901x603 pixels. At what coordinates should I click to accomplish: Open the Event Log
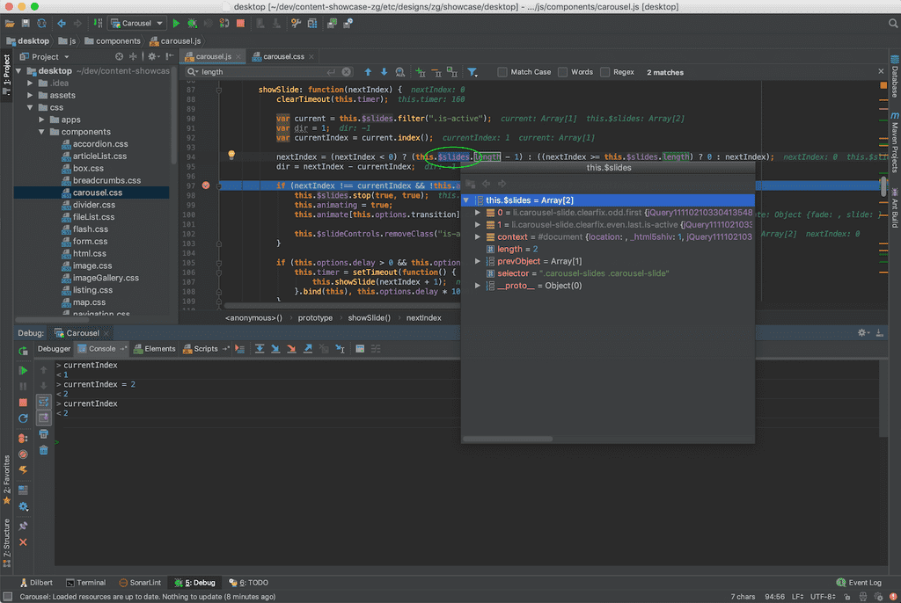point(860,582)
